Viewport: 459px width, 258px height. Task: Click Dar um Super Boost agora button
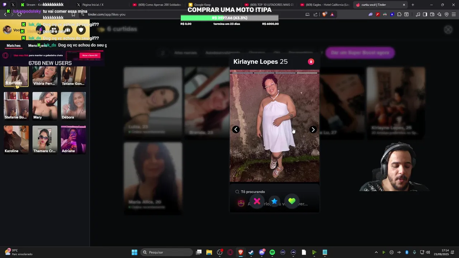click(360, 53)
